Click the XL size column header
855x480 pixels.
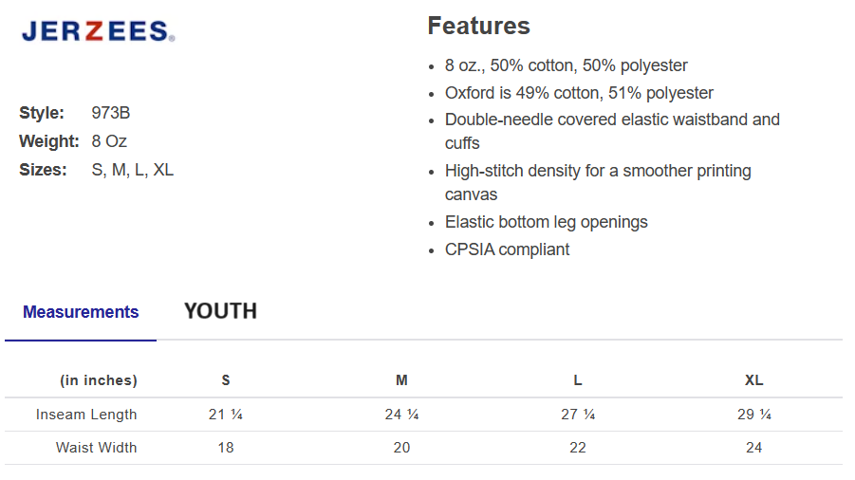753,380
